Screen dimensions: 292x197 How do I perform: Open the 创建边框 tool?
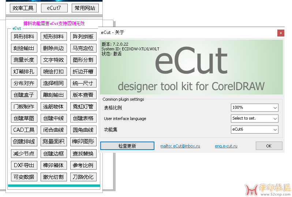[54, 154]
